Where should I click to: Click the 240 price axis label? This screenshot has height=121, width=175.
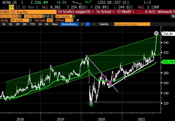[x=166, y=43]
